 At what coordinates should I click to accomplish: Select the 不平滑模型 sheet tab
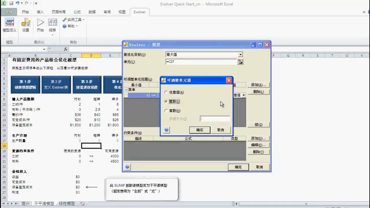click(44, 204)
